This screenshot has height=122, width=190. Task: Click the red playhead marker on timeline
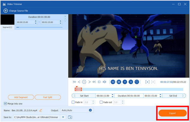click(77, 87)
